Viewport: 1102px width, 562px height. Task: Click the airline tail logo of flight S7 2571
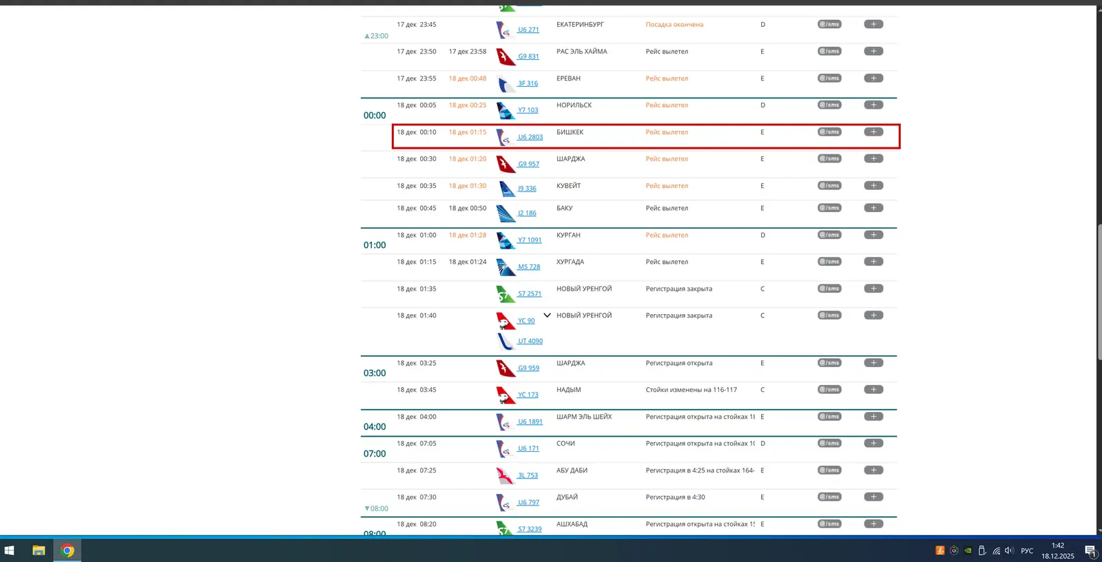506,294
